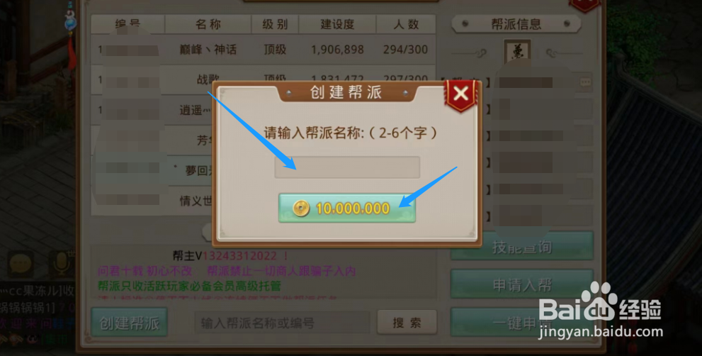Click the 搜索 button
Screen dimensions: 702x356
tap(407, 323)
